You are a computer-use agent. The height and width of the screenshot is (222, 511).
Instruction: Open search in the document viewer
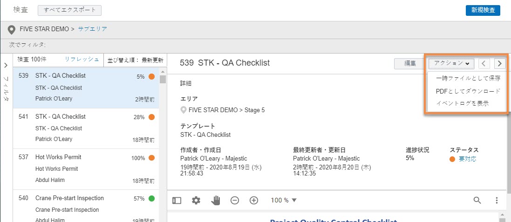click(x=477, y=200)
